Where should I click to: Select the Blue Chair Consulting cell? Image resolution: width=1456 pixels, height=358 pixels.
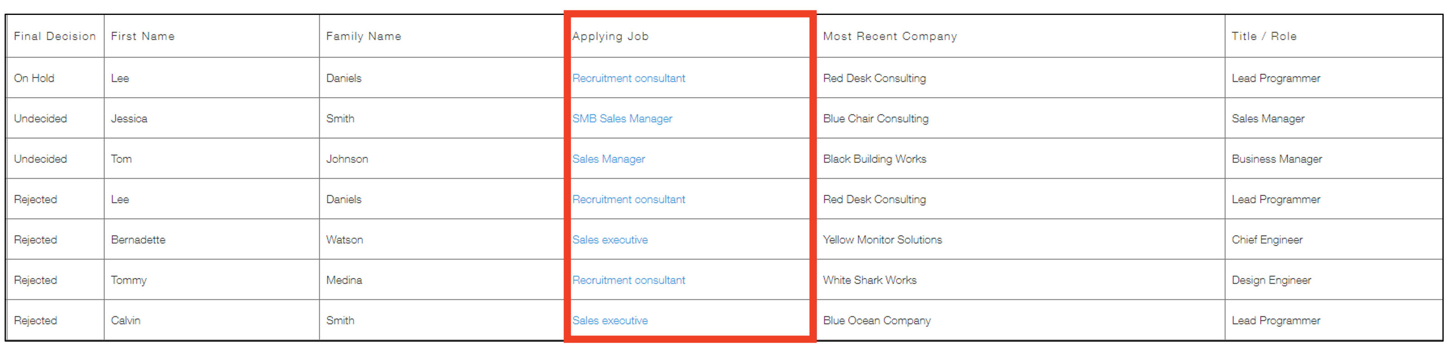point(875,118)
